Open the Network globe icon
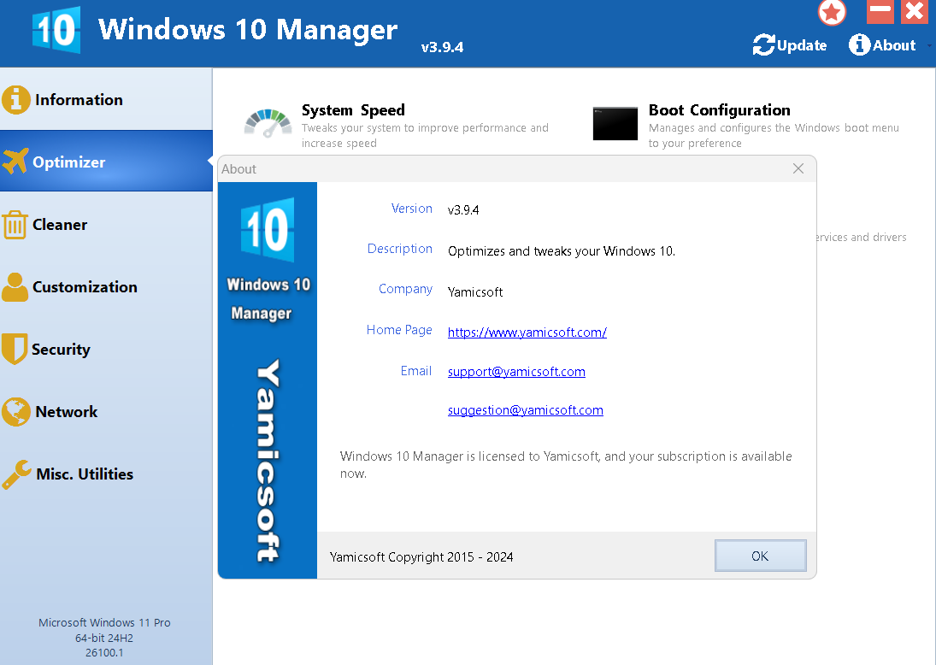 point(16,411)
